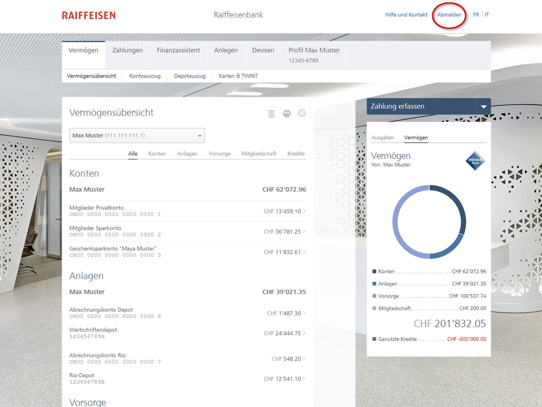Switch widget to the Ausgaben tab
The height and width of the screenshot is (407, 542).
click(x=383, y=138)
